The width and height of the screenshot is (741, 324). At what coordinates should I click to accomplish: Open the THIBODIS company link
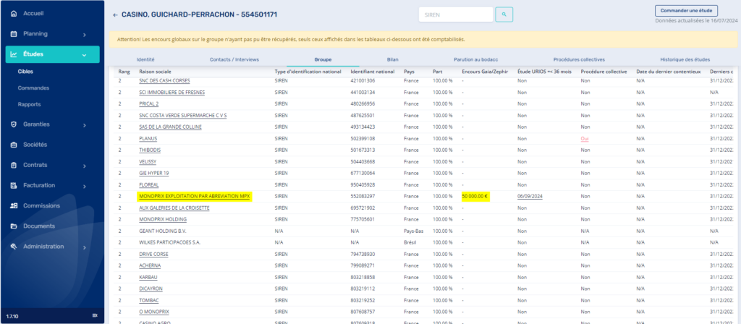coord(149,150)
